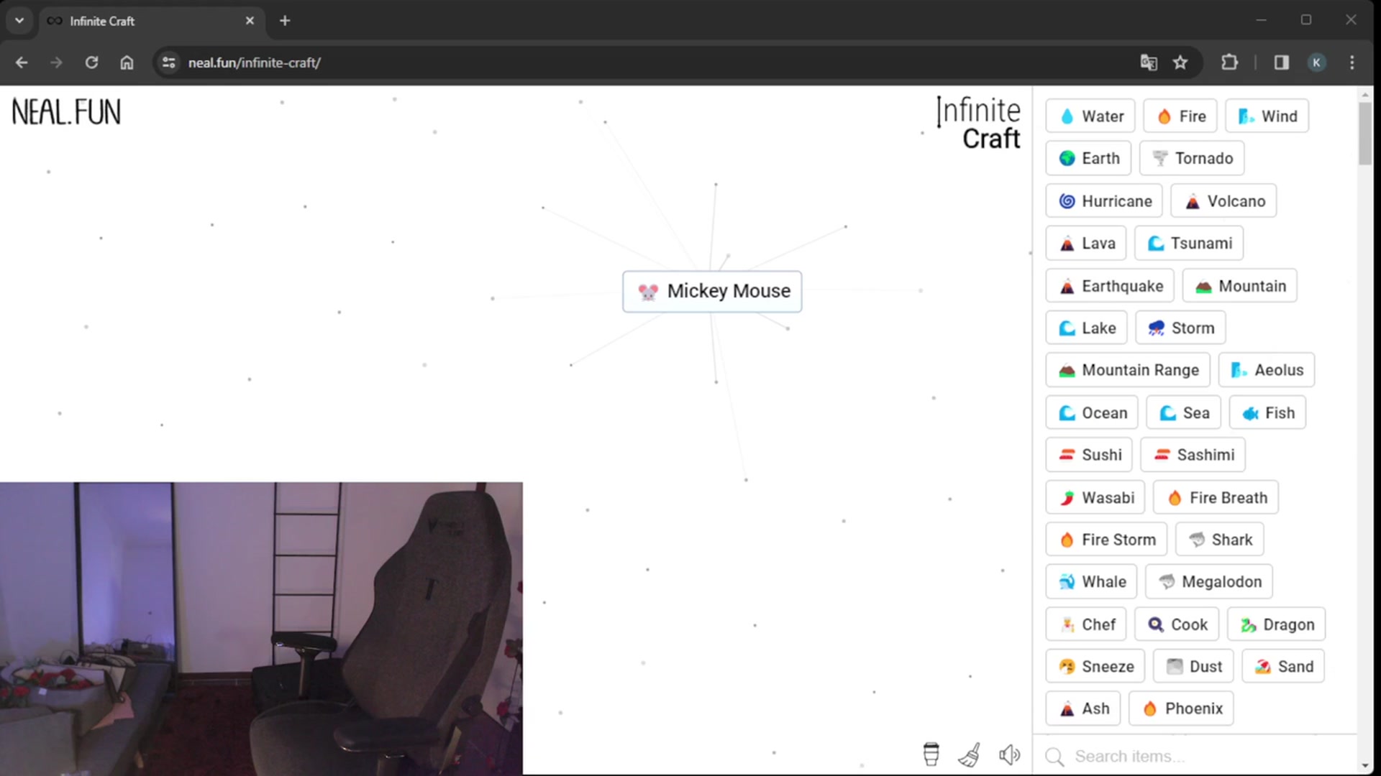The height and width of the screenshot is (776, 1381).
Task: Open the NEAL.FUN logo link
Action: tap(66, 113)
